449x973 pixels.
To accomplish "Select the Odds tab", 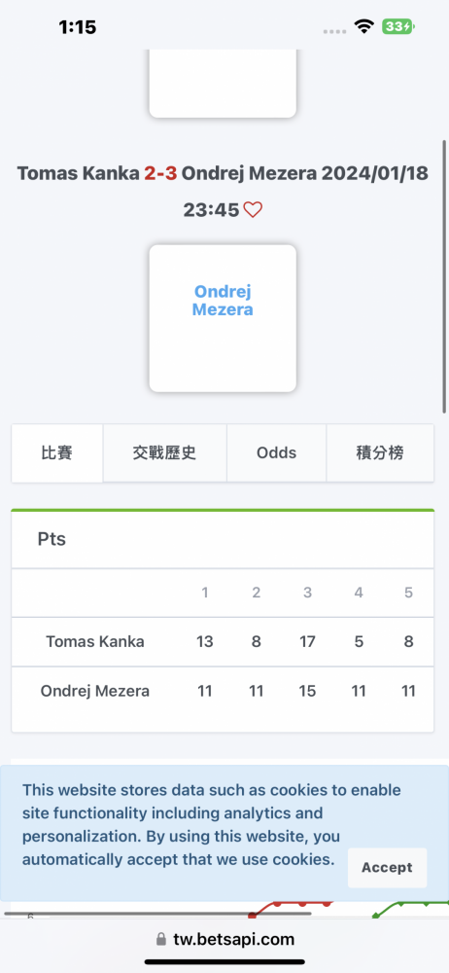I will (x=277, y=453).
